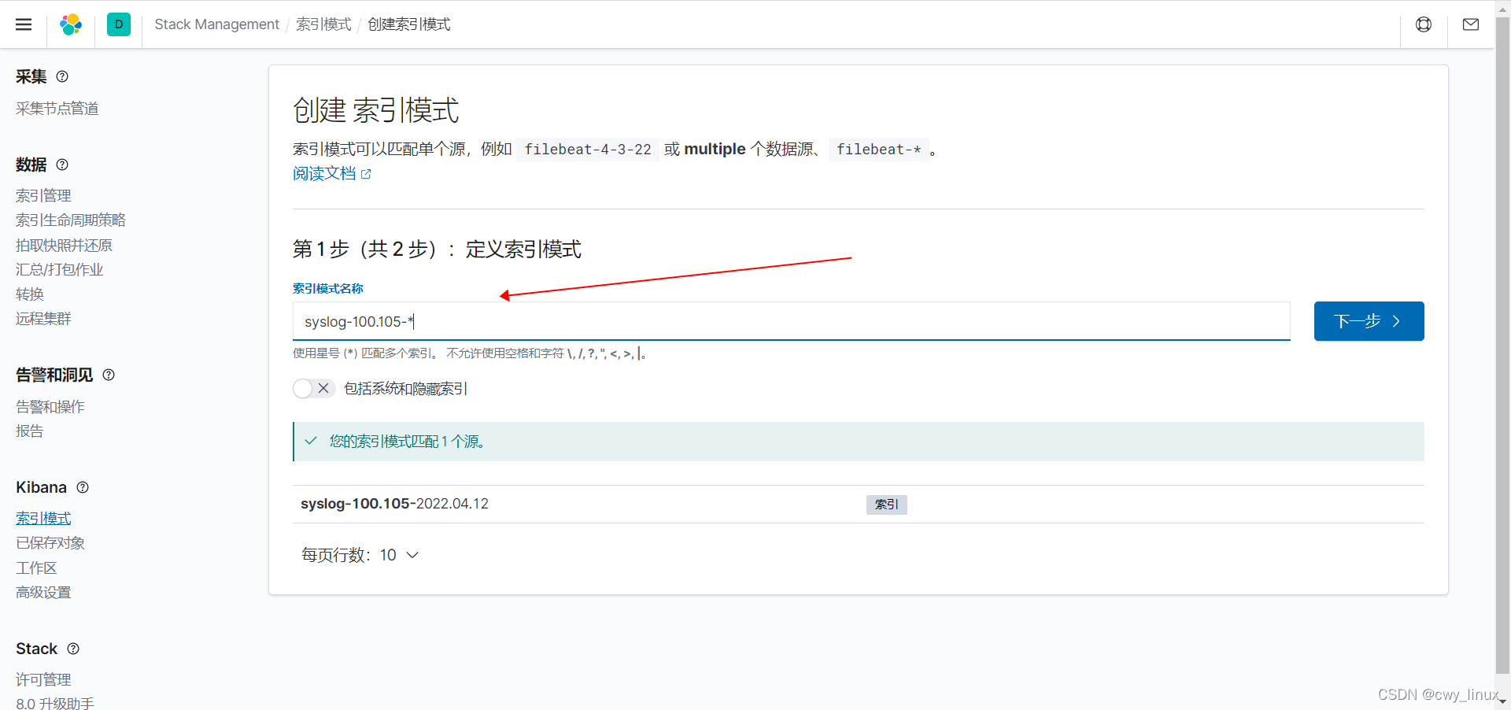Open 采集节点管道 in sidebar
Screen dimensions: 1511x710
click(57, 109)
